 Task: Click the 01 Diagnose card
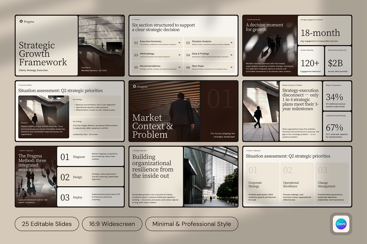point(91,156)
